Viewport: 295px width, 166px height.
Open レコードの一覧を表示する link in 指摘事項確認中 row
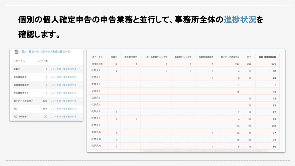click(x=63, y=85)
